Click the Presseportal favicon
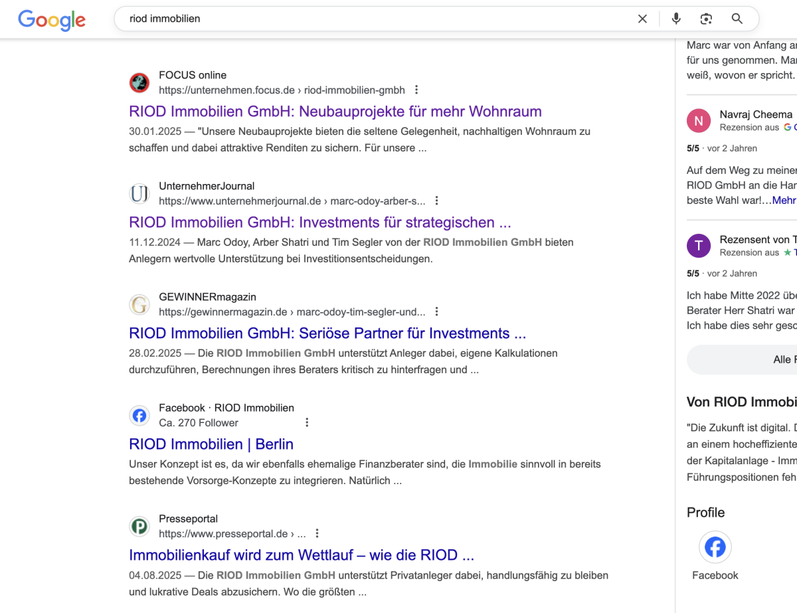 click(139, 526)
